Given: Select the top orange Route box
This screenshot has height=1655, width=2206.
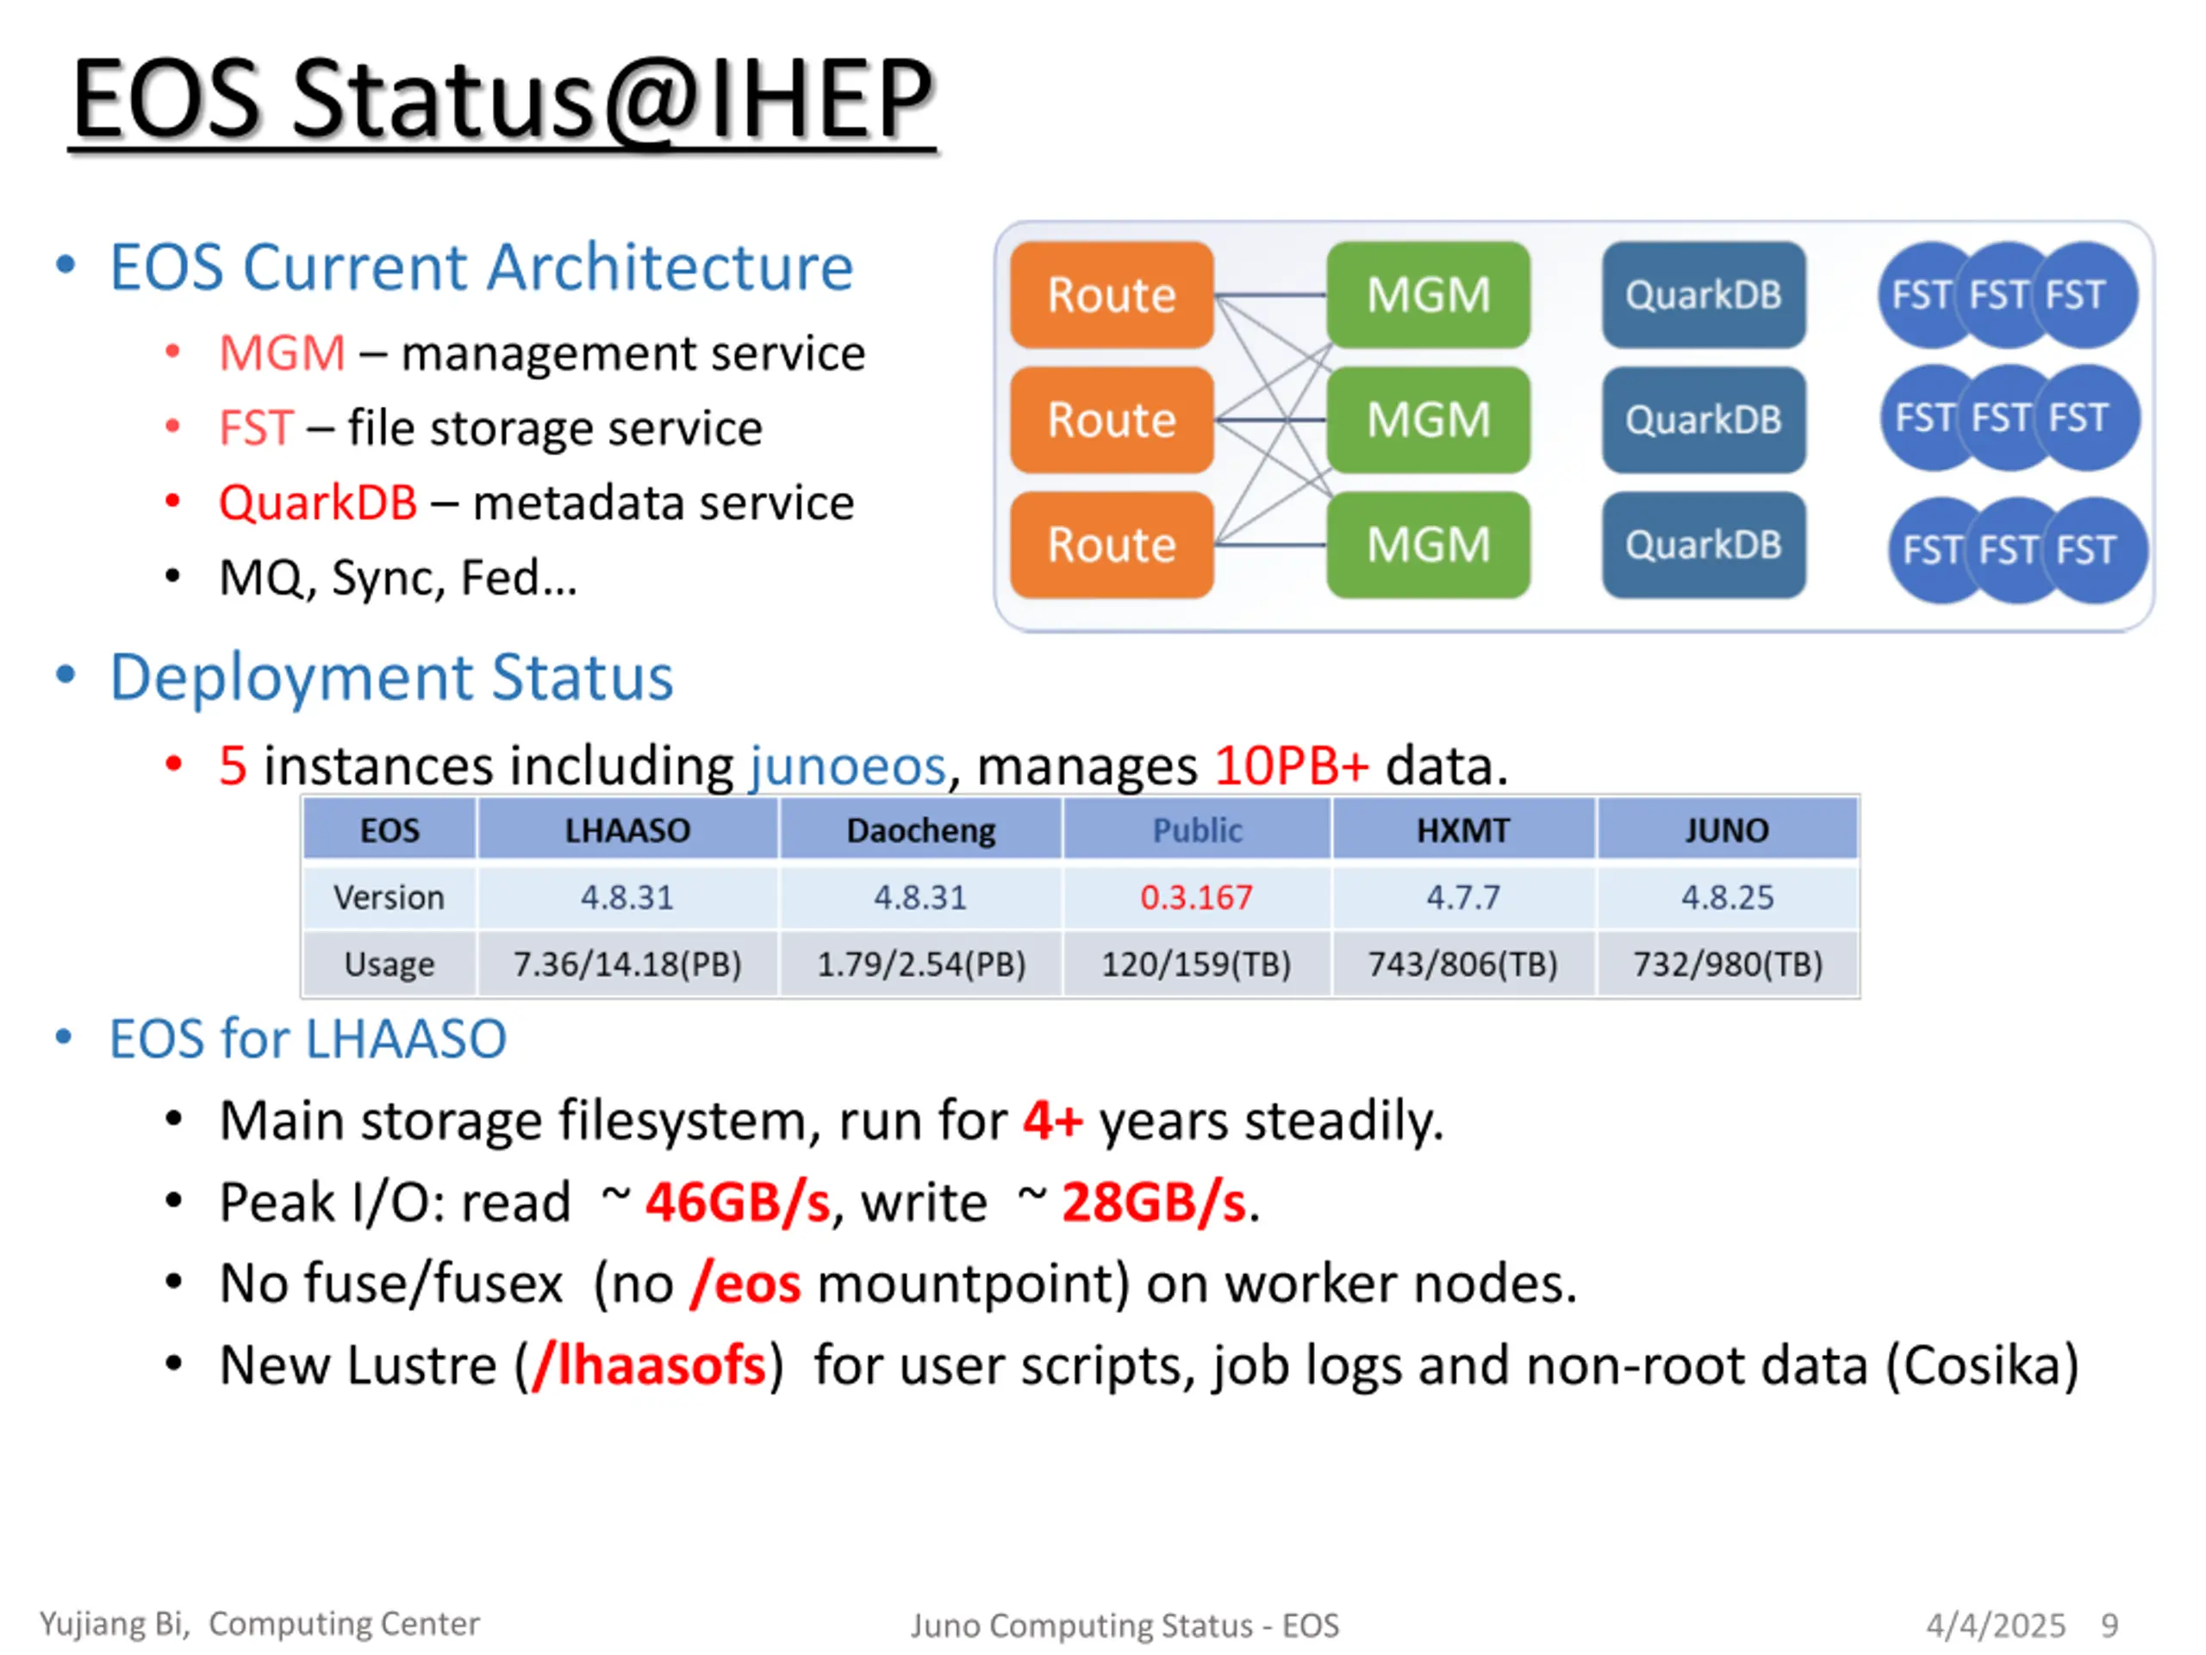Looking at the screenshot, I should pyautogui.click(x=1112, y=296).
